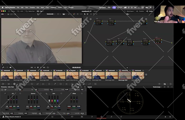Reset the Offset color bars
Screen dimensions: 185x120
tap(82, 93)
